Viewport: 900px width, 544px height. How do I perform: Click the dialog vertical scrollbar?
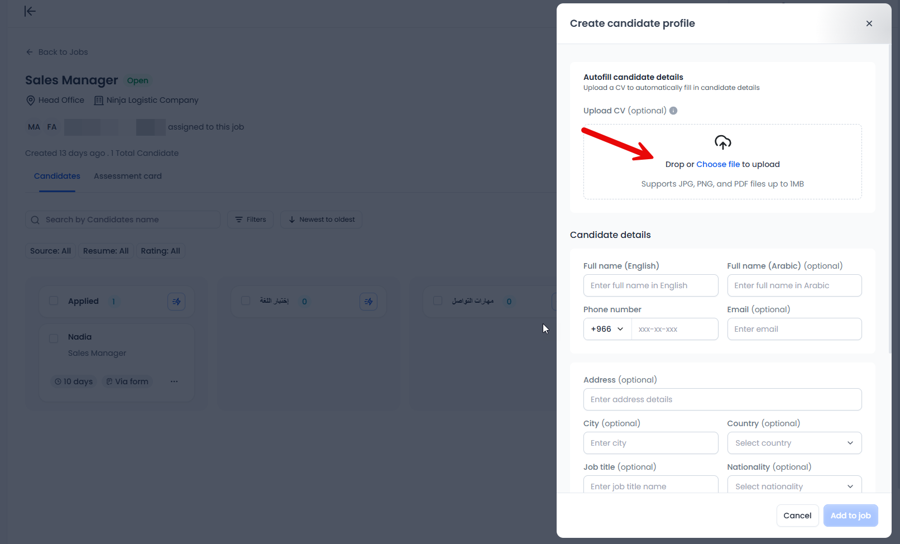(x=889, y=201)
